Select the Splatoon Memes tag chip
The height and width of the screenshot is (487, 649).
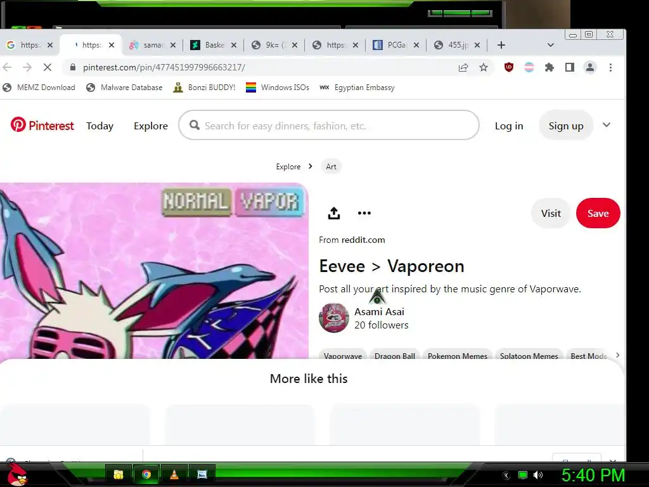(x=529, y=356)
